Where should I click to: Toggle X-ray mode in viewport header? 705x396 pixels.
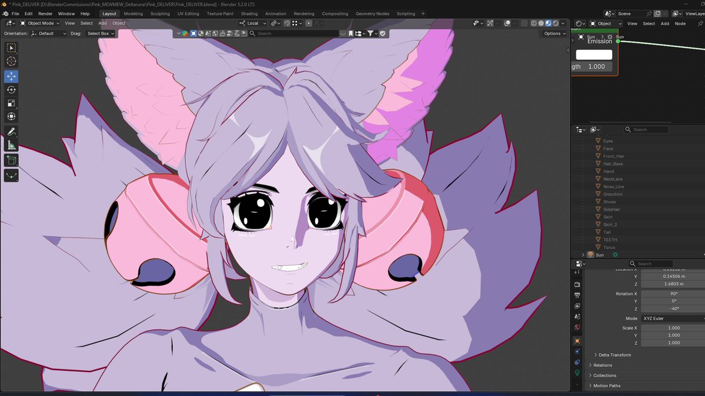524,24
